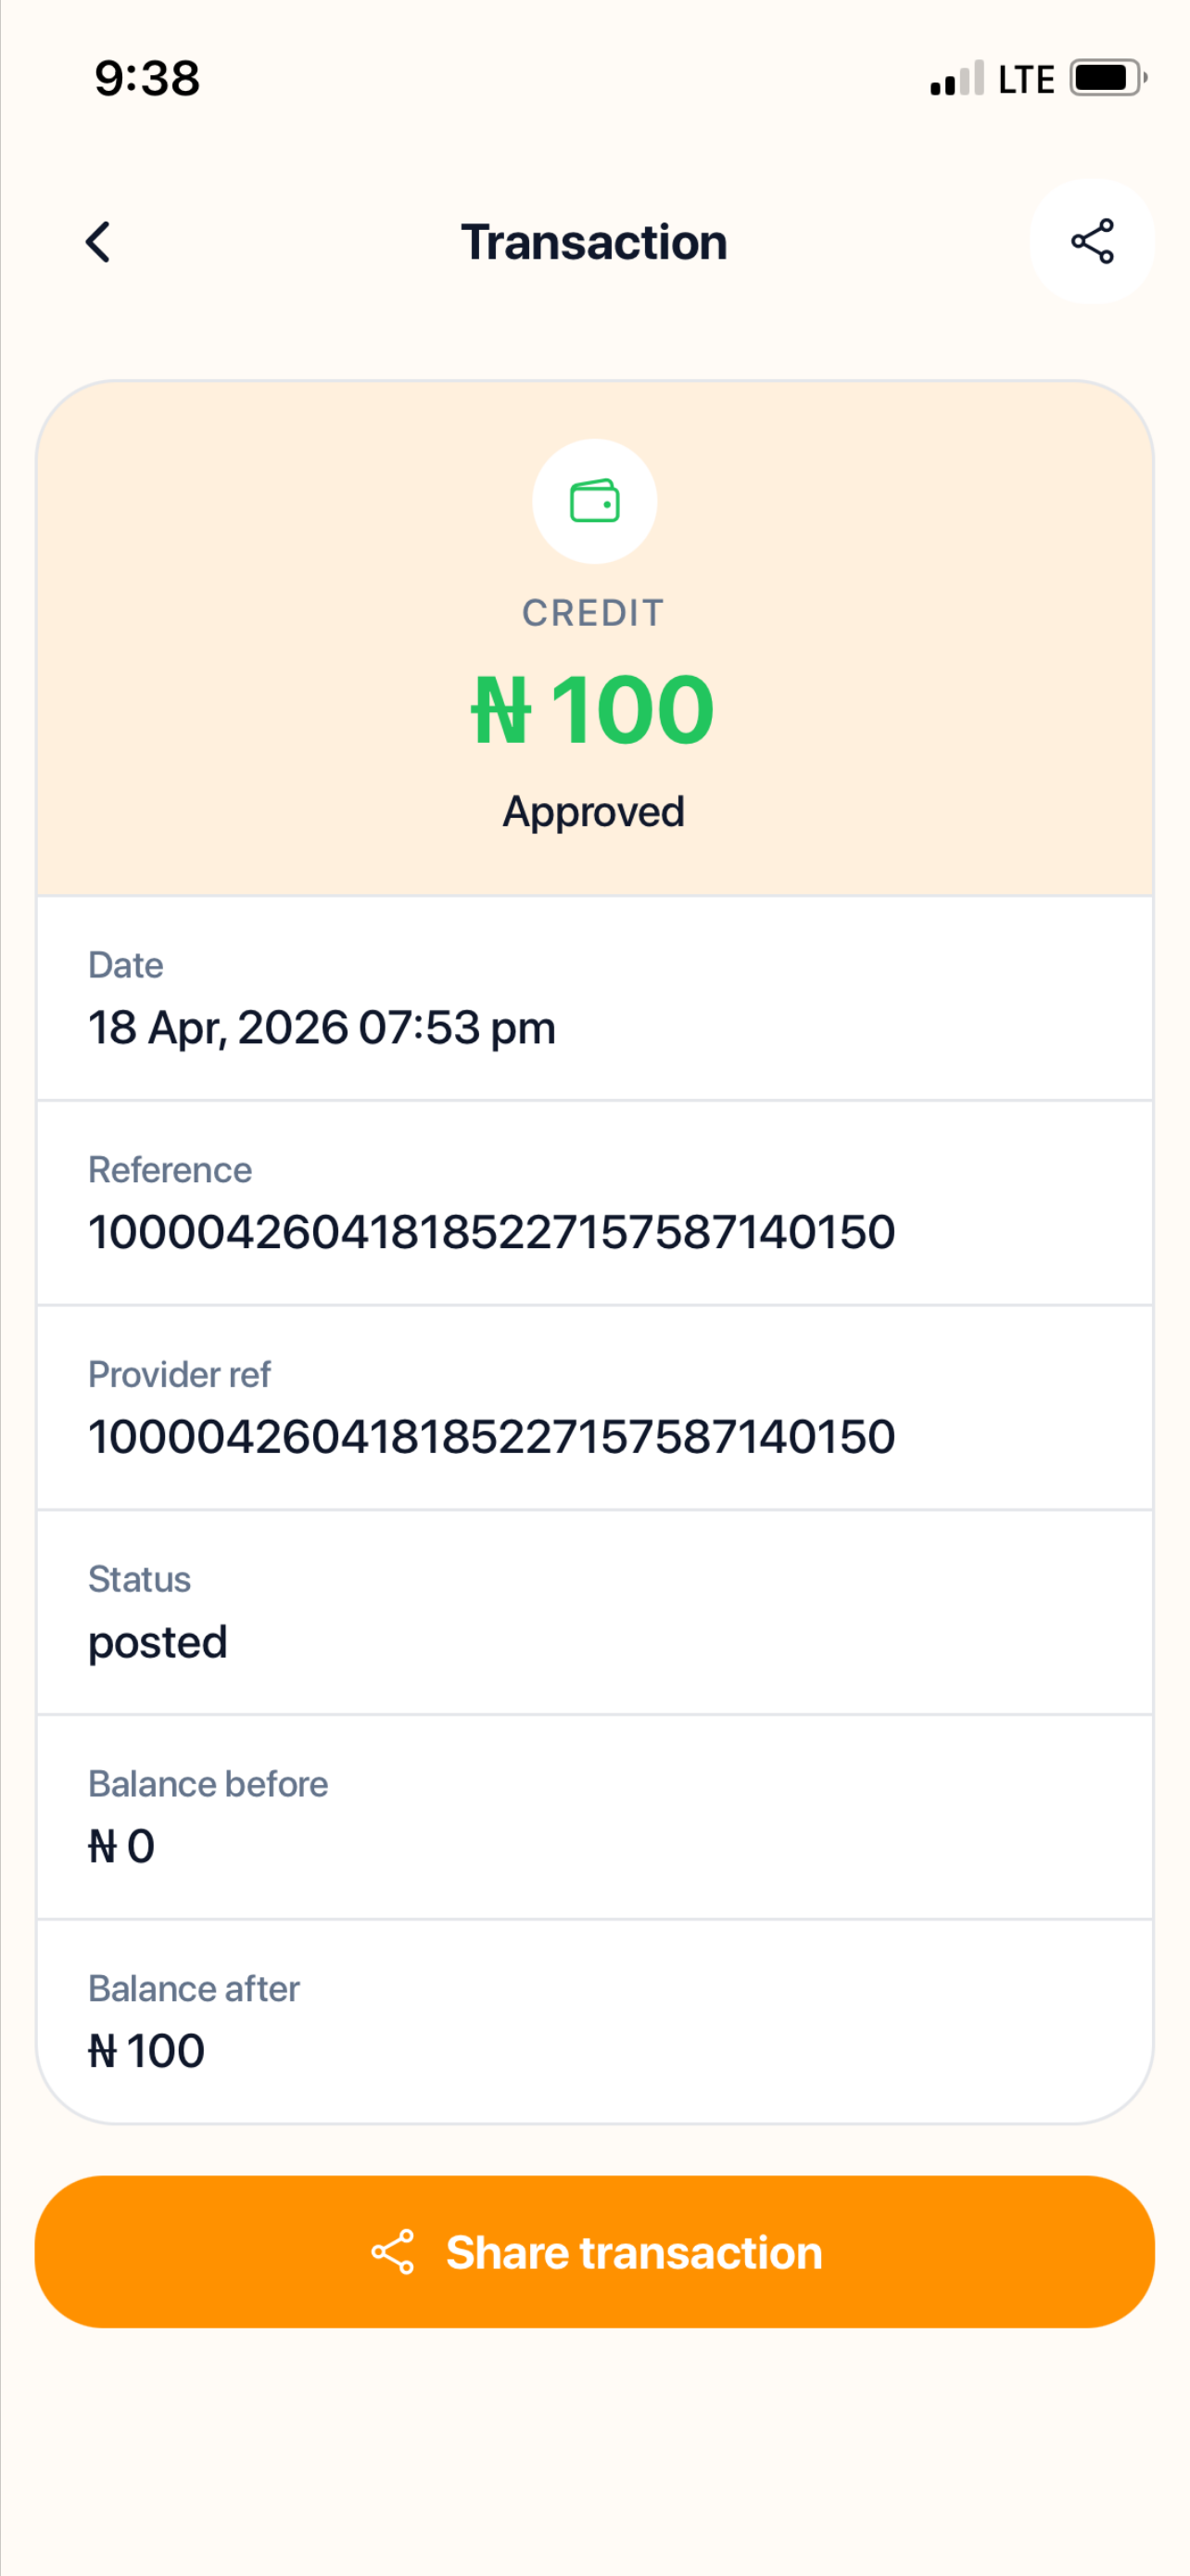1190x2576 pixels.
Task: Click the share glyph inside orange button
Action: (x=393, y=2252)
